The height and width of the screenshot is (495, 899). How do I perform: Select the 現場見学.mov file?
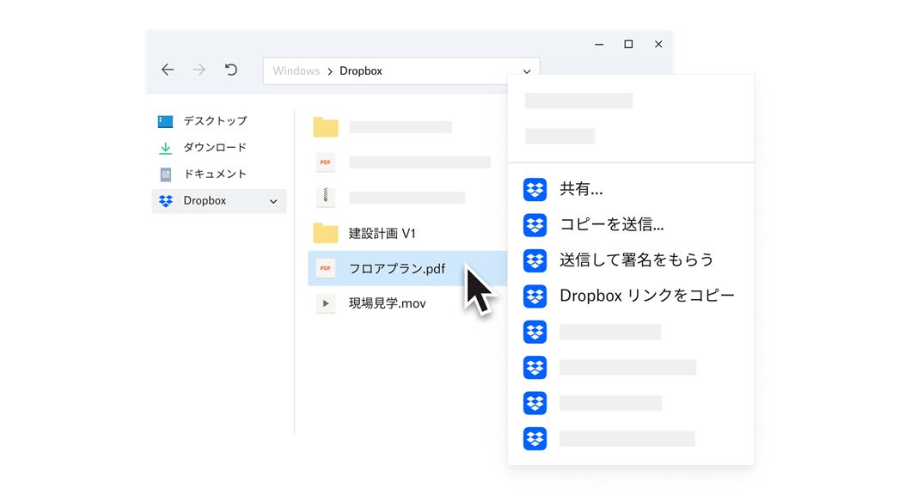click(x=387, y=303)
